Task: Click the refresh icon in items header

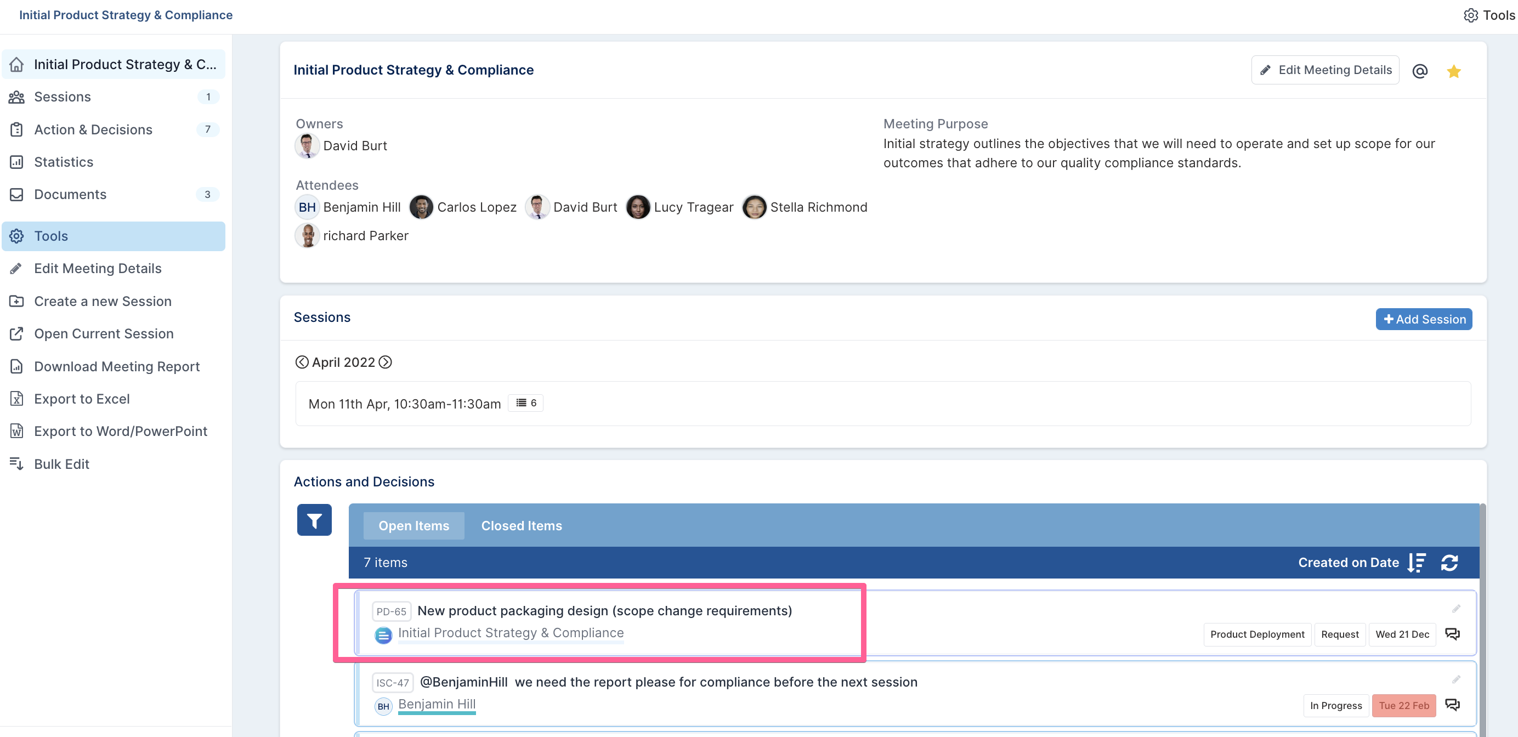Action: pos(1449,562)
